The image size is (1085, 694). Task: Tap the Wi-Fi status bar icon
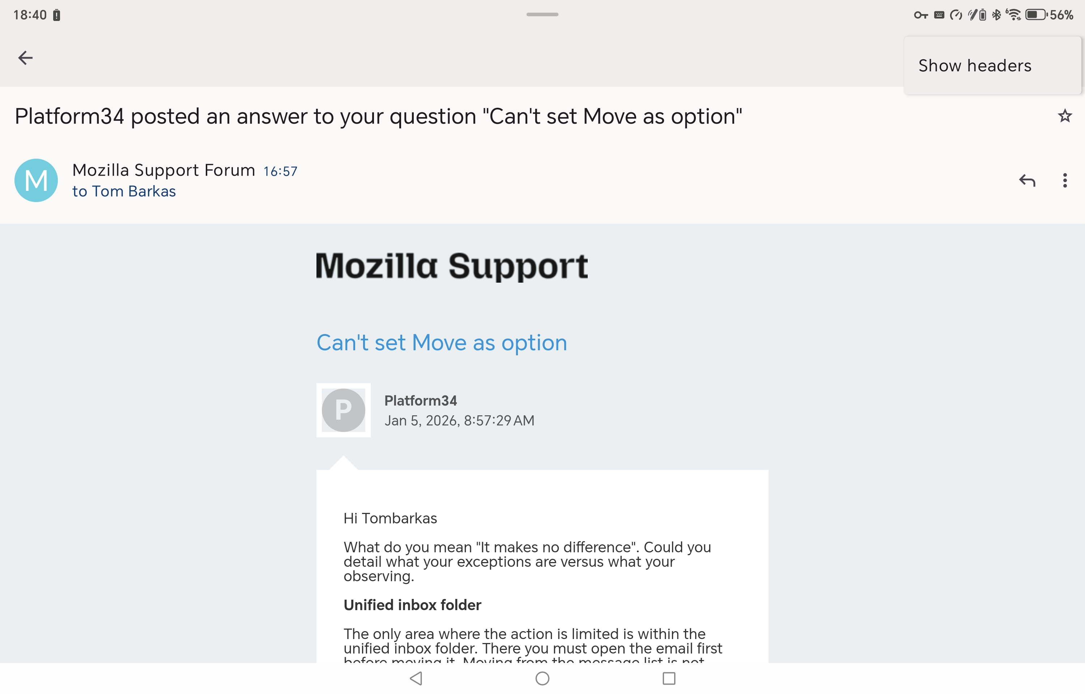point(1014,15)
